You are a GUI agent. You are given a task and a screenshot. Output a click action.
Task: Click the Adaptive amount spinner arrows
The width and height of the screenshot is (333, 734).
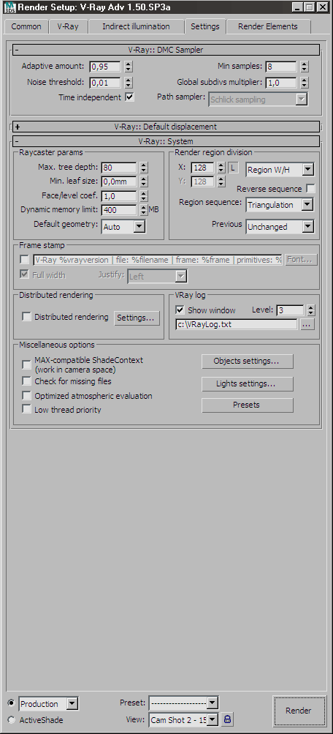(x=129, y=67)
